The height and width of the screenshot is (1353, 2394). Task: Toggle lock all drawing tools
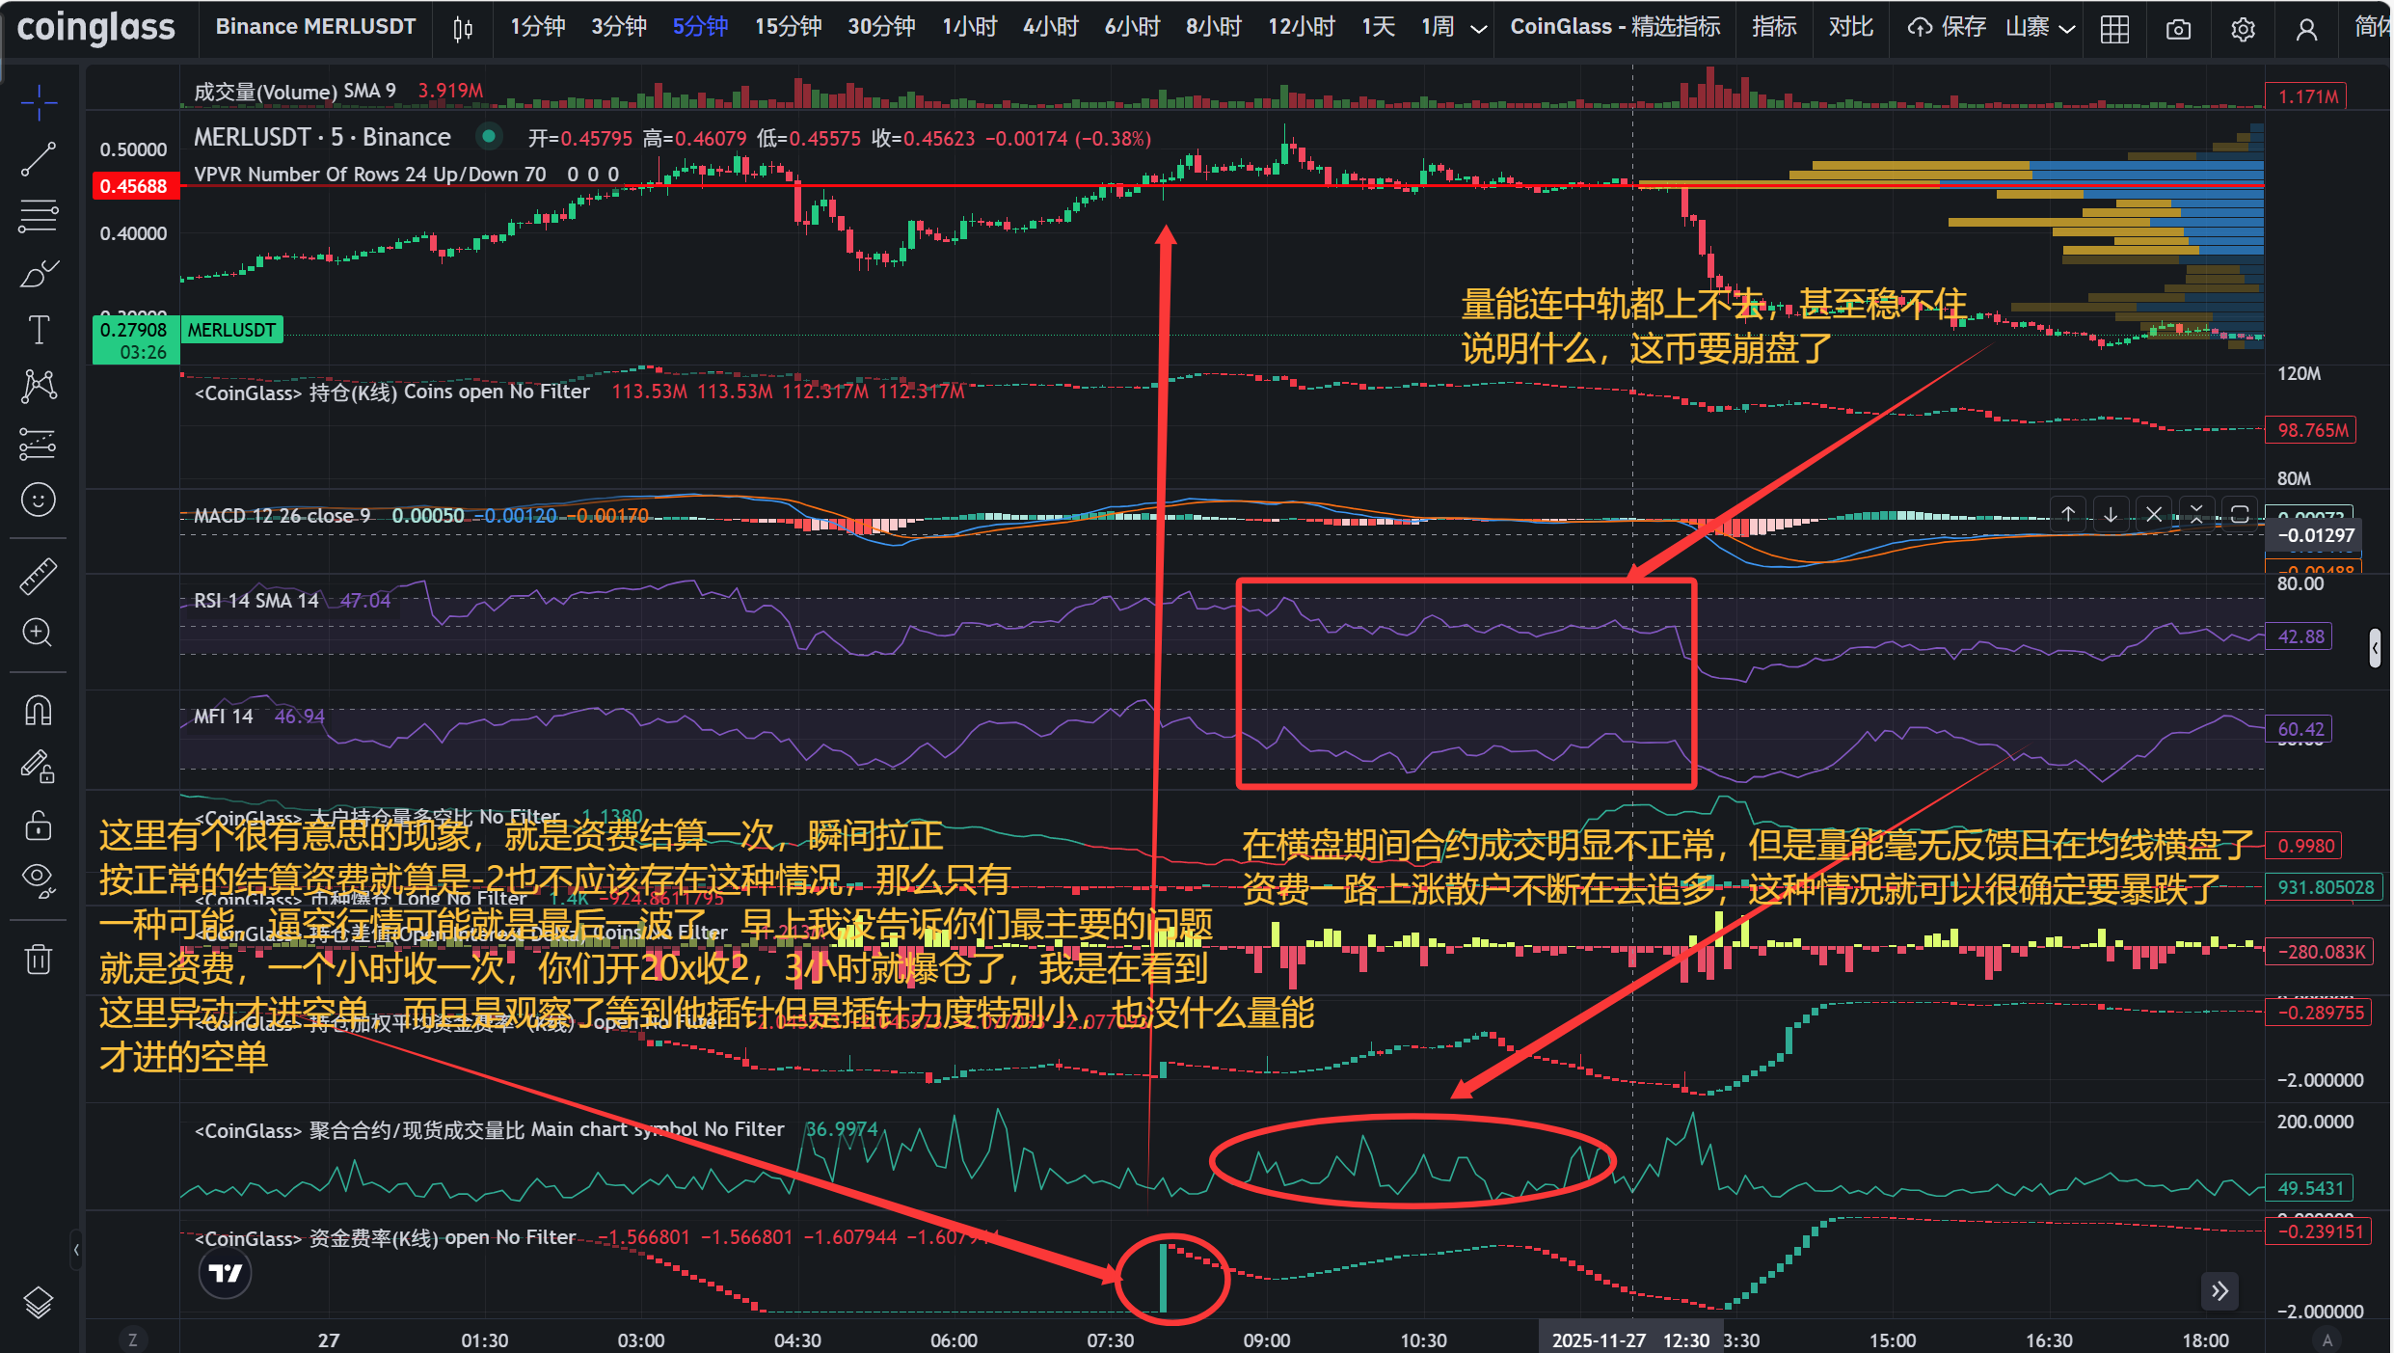point(39,825)
